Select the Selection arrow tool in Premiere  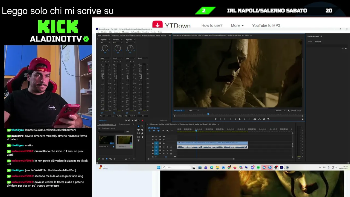[x=138, y=126]
